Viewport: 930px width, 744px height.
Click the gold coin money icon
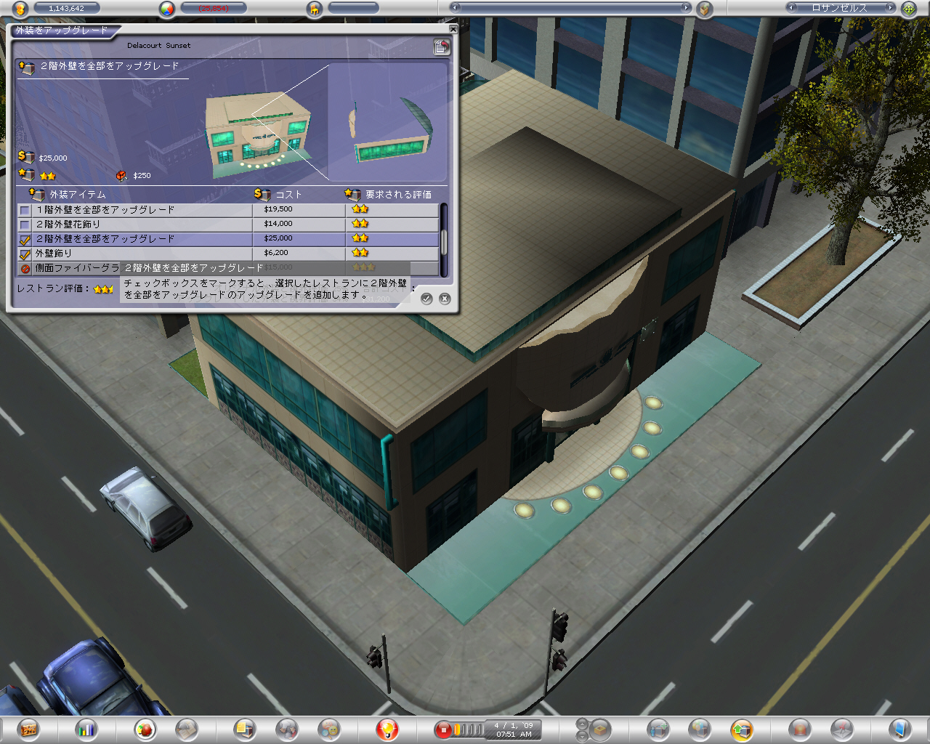(x=20, y=9)
